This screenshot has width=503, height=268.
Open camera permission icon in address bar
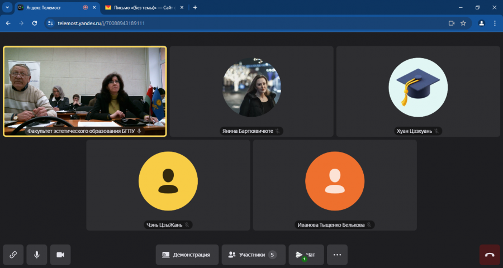452,23
